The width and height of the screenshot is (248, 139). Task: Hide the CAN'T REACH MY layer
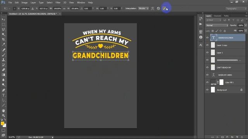[207, 67]
